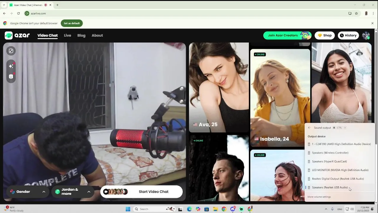Open Isabella, 24 profile card
This screenshot has height=213, width=378.
click(280, 98)
